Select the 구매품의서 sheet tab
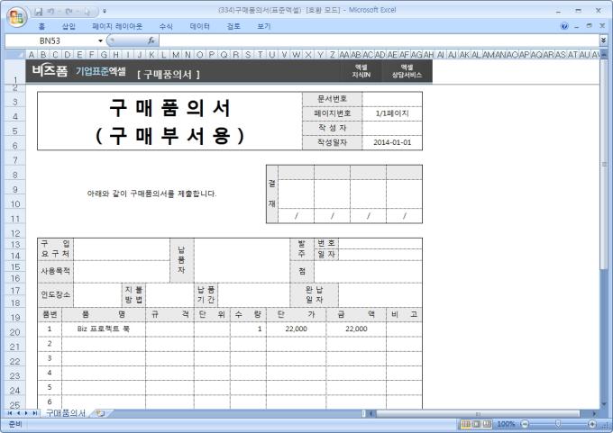This screenshot has height=433, width=613. (x=66, y=413)
